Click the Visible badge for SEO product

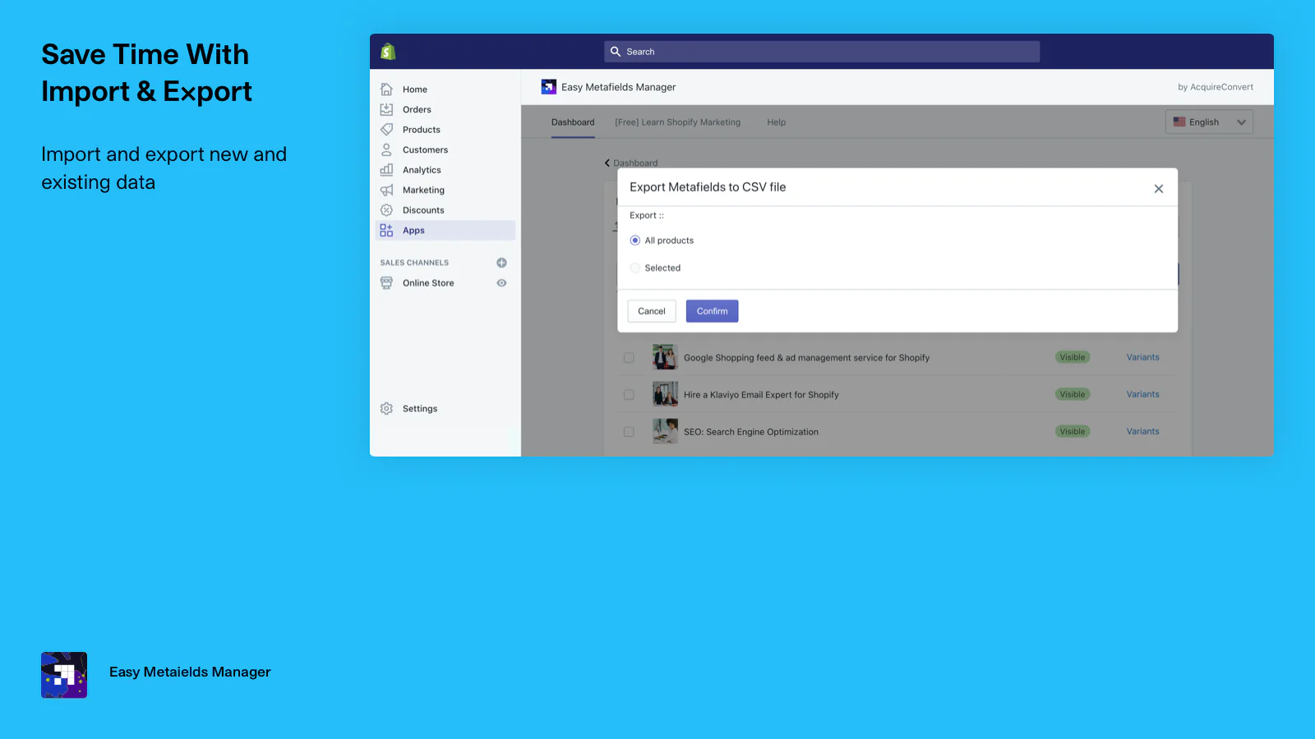(1073, 431)
